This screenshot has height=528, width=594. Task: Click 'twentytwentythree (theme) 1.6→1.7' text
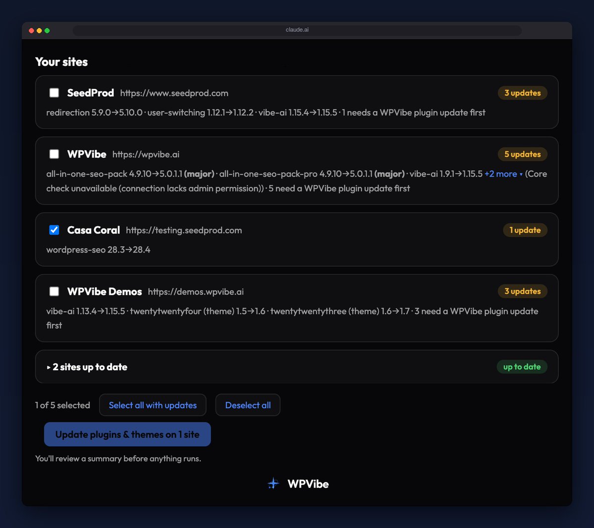[340, 311]
